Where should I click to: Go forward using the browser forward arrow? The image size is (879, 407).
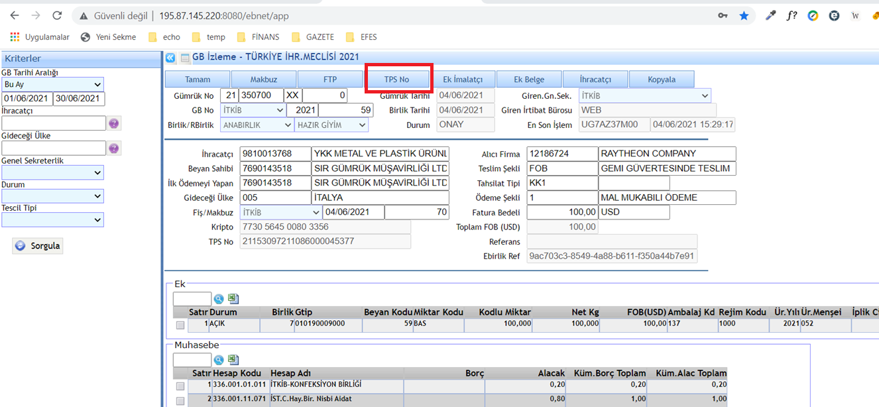coord(35,15)
